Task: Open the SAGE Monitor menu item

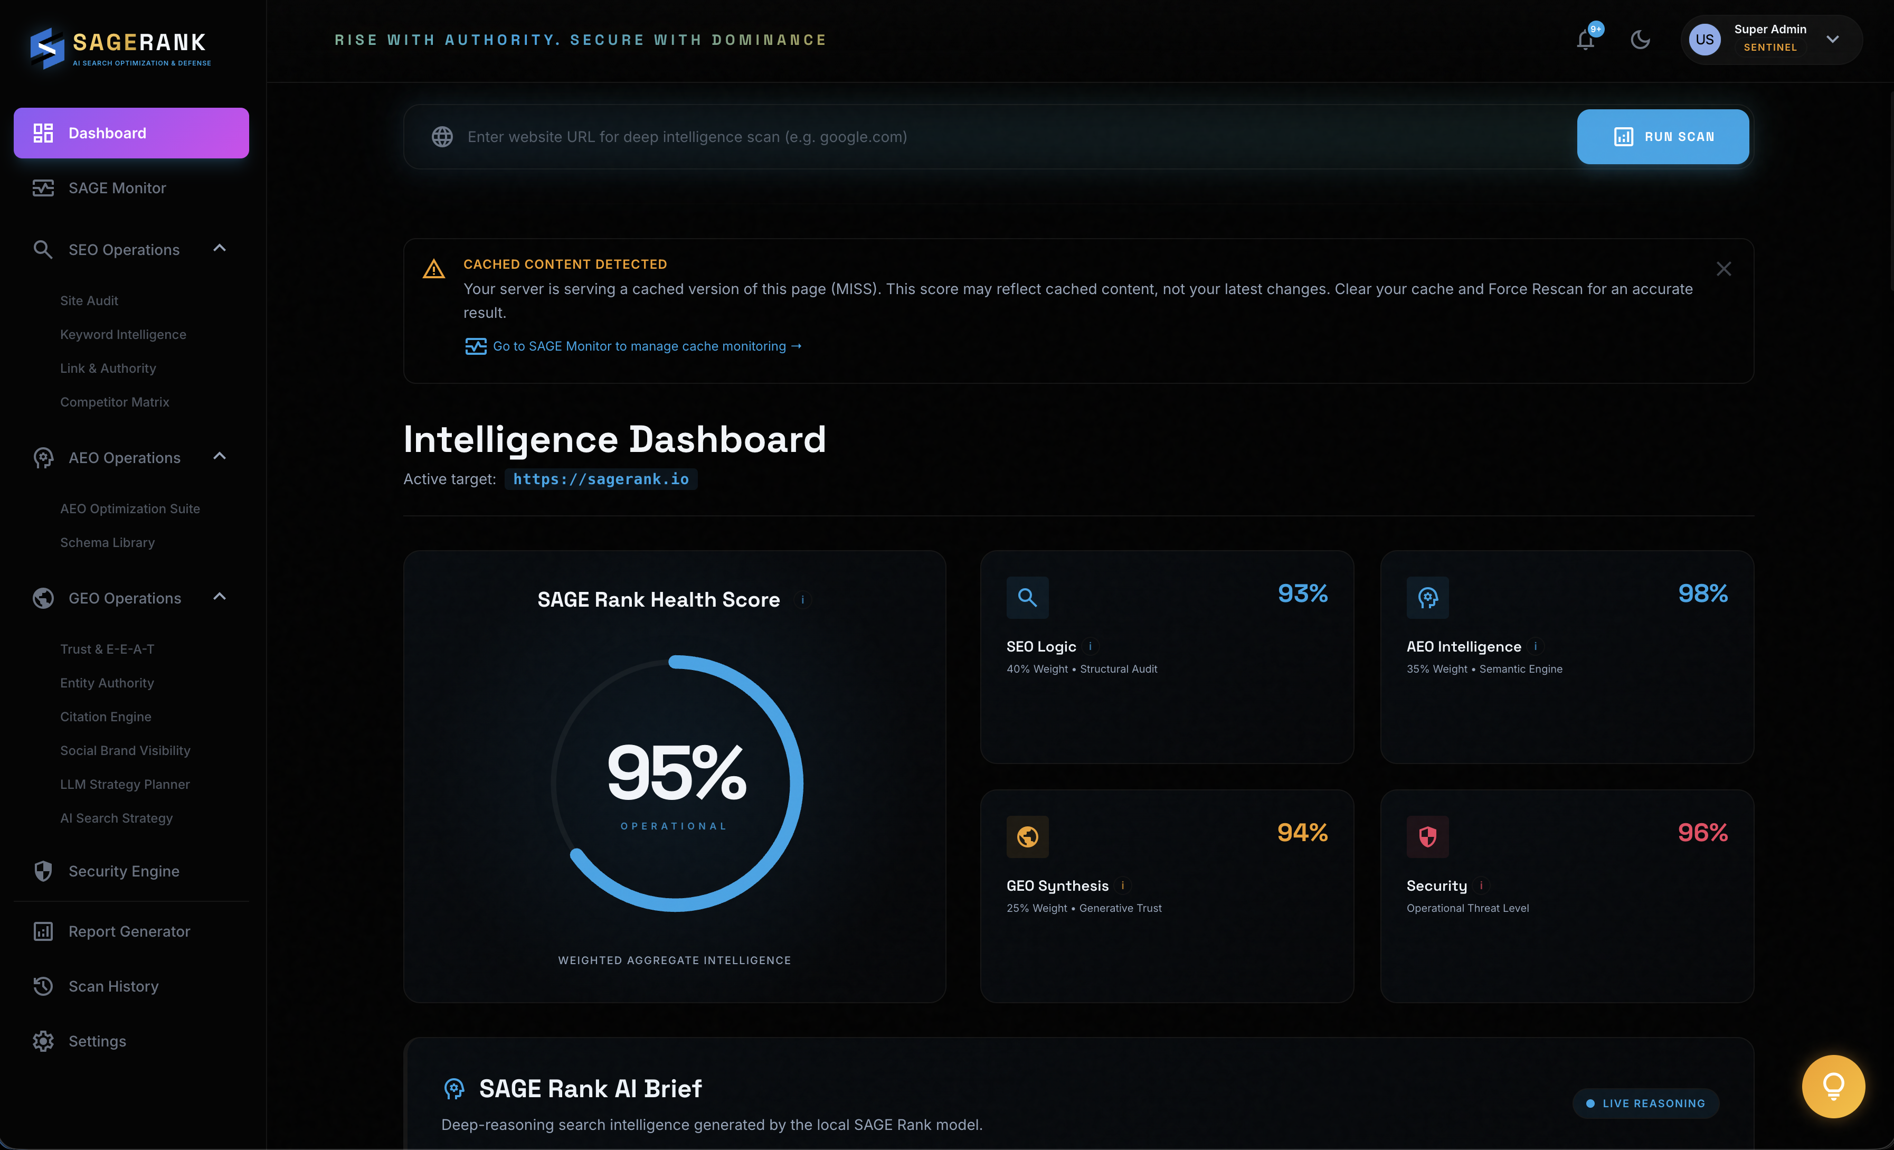Action: click(x=131, y=188)
